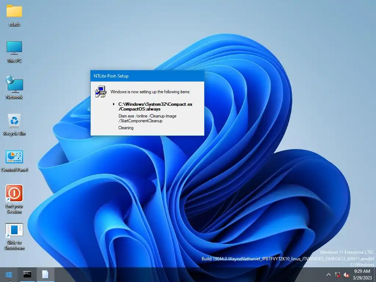This screenshot has width=376, height=282.
Task: Select the Compact.exe /CompactOS:always item
Action: pyautogui.click(x=155, y=106)
